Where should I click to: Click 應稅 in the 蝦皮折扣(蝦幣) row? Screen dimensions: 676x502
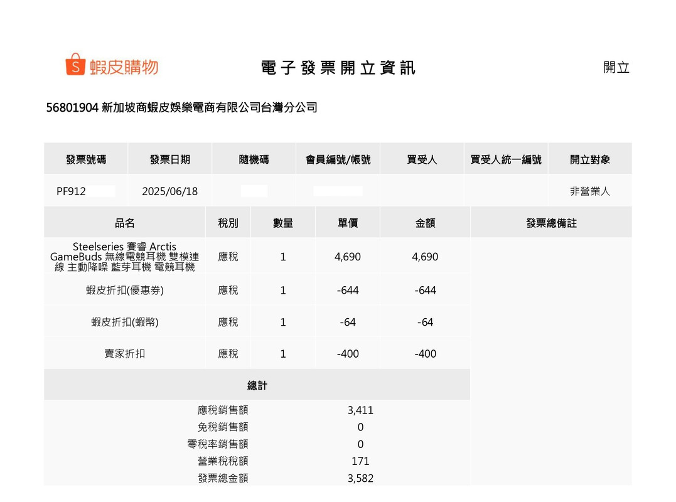(x=228, y=322)
